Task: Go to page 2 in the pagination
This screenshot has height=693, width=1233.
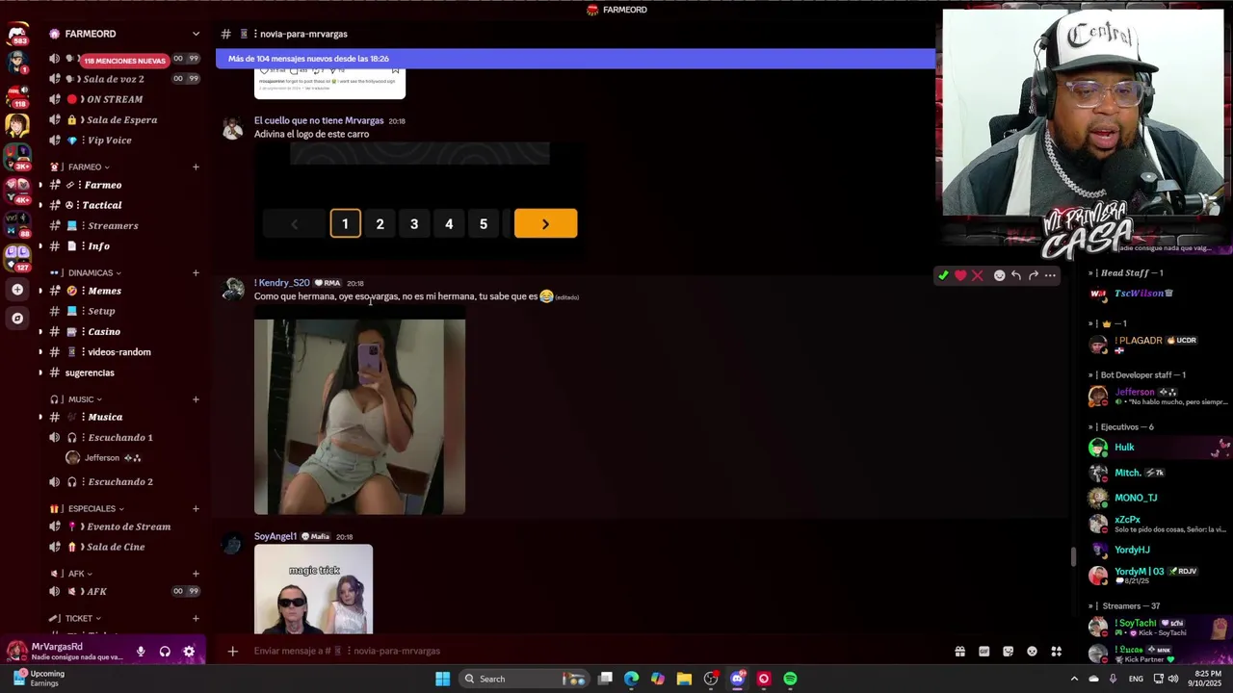Action: [380, 224]
